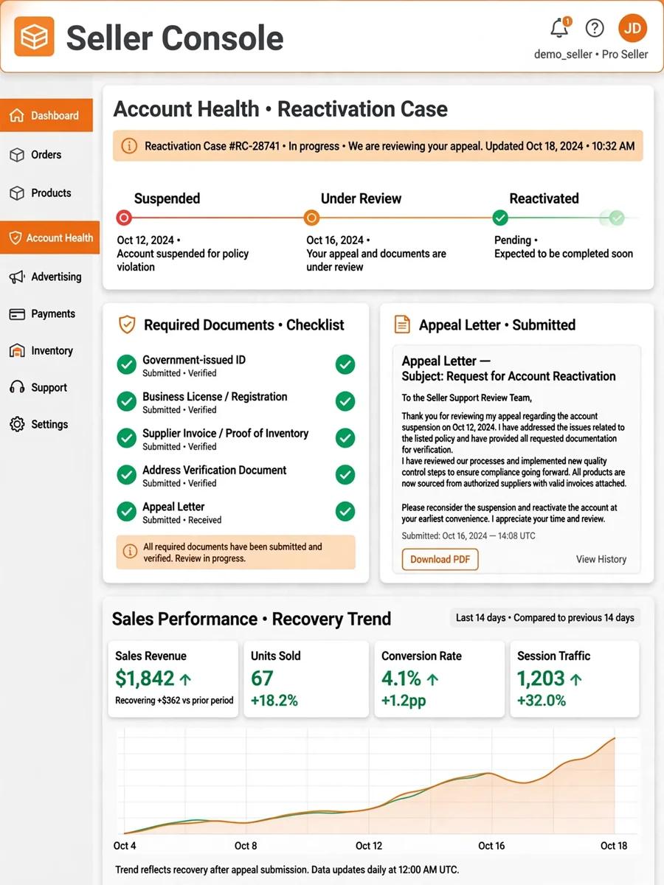This screenshot has height=885, width=664.
Task: Open Advertising in the sidebar
Action: pos(46,277)
